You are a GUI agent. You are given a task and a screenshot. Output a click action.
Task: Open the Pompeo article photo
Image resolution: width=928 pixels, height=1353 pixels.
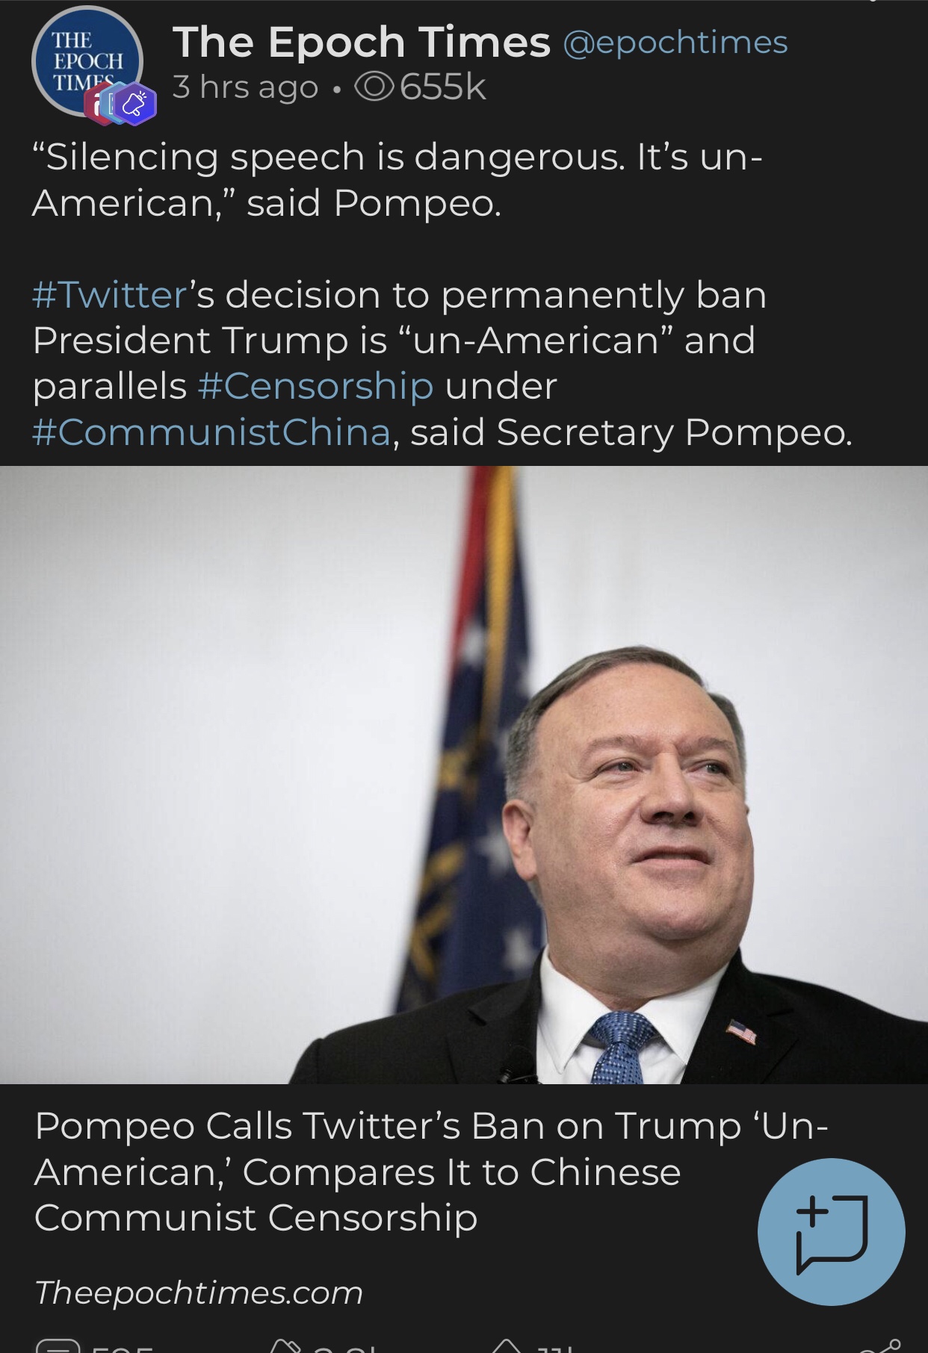[463, 774]
